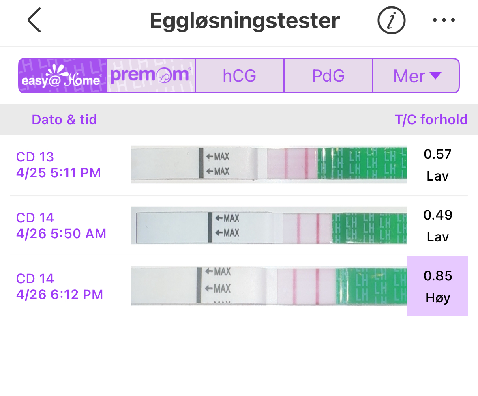Tap the back arrow icon

[34, 20]
